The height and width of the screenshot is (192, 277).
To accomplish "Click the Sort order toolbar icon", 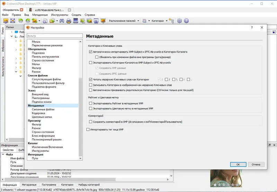I will point(144,21).
